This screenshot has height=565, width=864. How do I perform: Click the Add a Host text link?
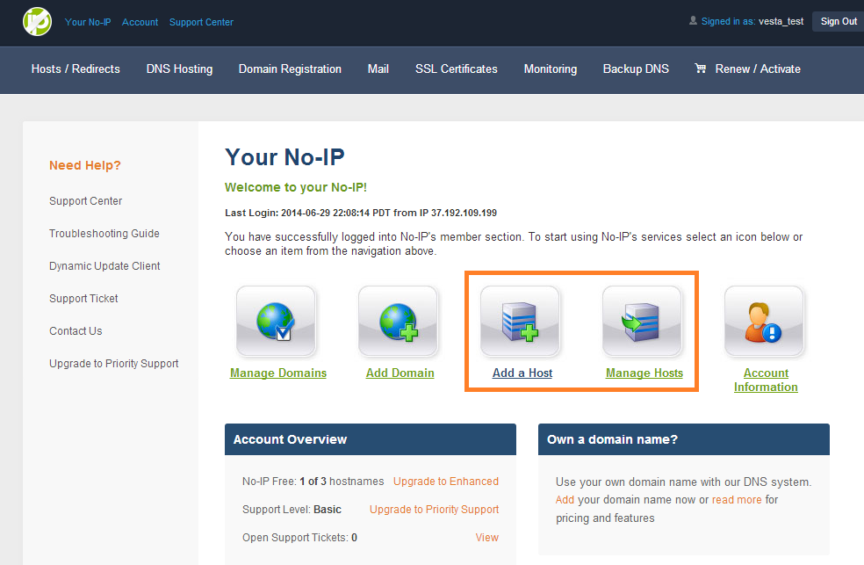[522, 373]
